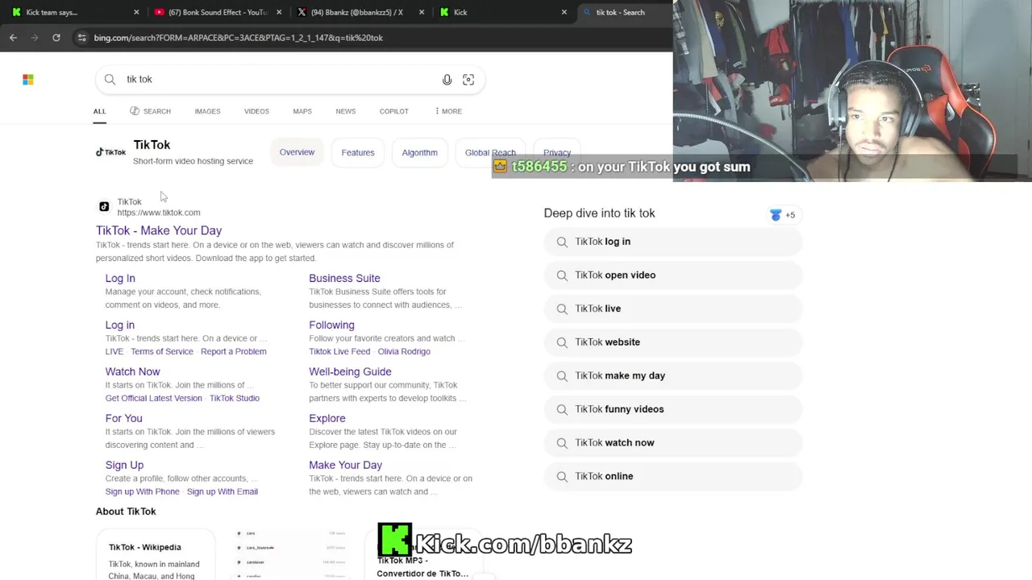This screenshot has height=580, width=1032.
Task: Click the search magnifier in Bing box
Action: (110, 79)
